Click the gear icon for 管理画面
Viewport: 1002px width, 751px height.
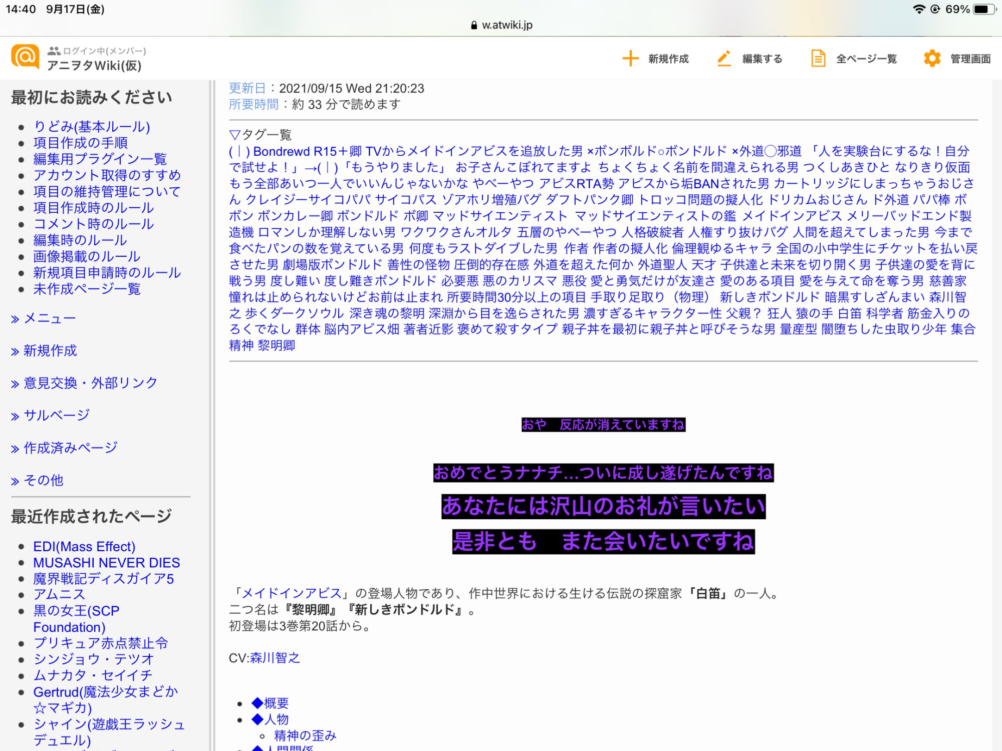pos(932,59)
